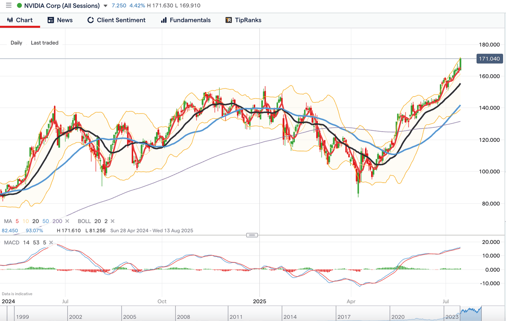Open the TipRanks tab
This screenshot has height=321, width=506.
click(243, 20)
